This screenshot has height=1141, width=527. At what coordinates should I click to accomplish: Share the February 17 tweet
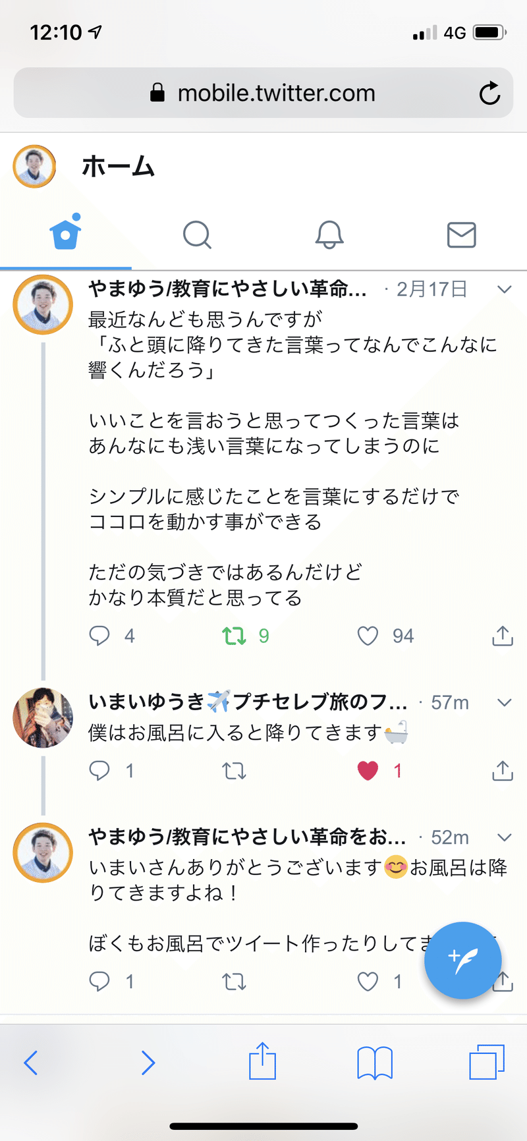[502, 636]
